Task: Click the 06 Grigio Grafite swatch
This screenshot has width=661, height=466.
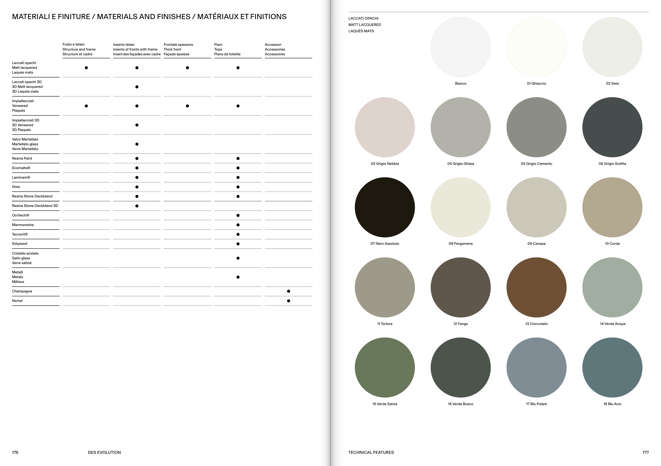Action: point(612,127)
